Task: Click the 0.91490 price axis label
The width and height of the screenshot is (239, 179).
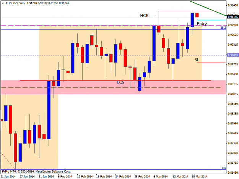Action: point(233,5)
